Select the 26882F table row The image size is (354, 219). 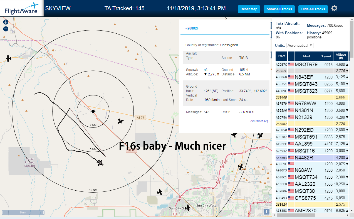(312, 71)
